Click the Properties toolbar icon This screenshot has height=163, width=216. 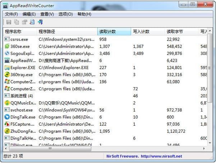tap(24, 22)
